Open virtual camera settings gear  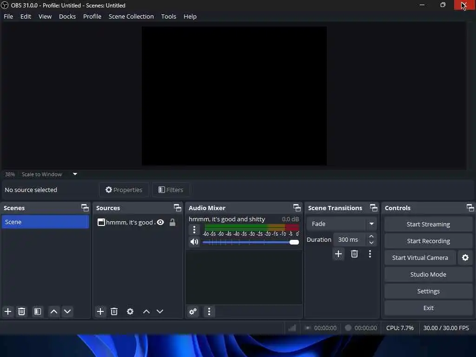click(465, 258)
